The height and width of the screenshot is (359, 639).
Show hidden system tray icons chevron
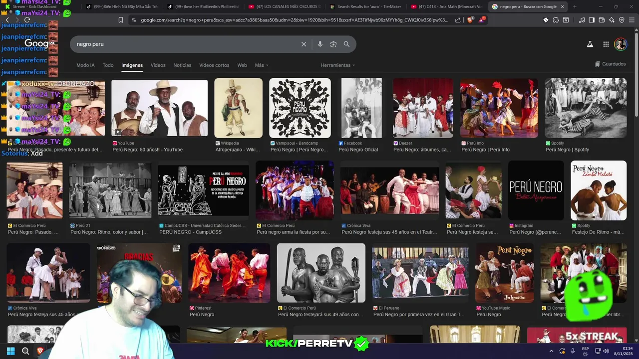pos(551,351)
